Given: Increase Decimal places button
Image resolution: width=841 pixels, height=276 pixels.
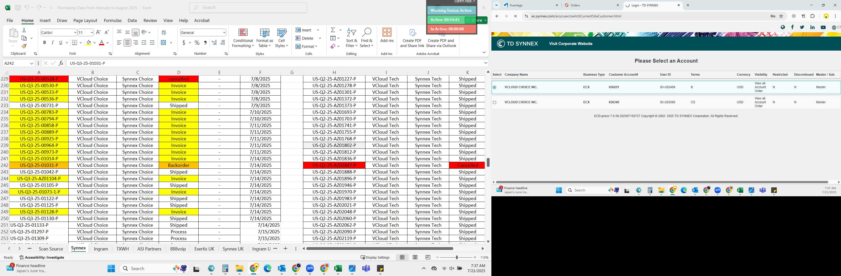Looking at the screenshot, I should [214, 43].
